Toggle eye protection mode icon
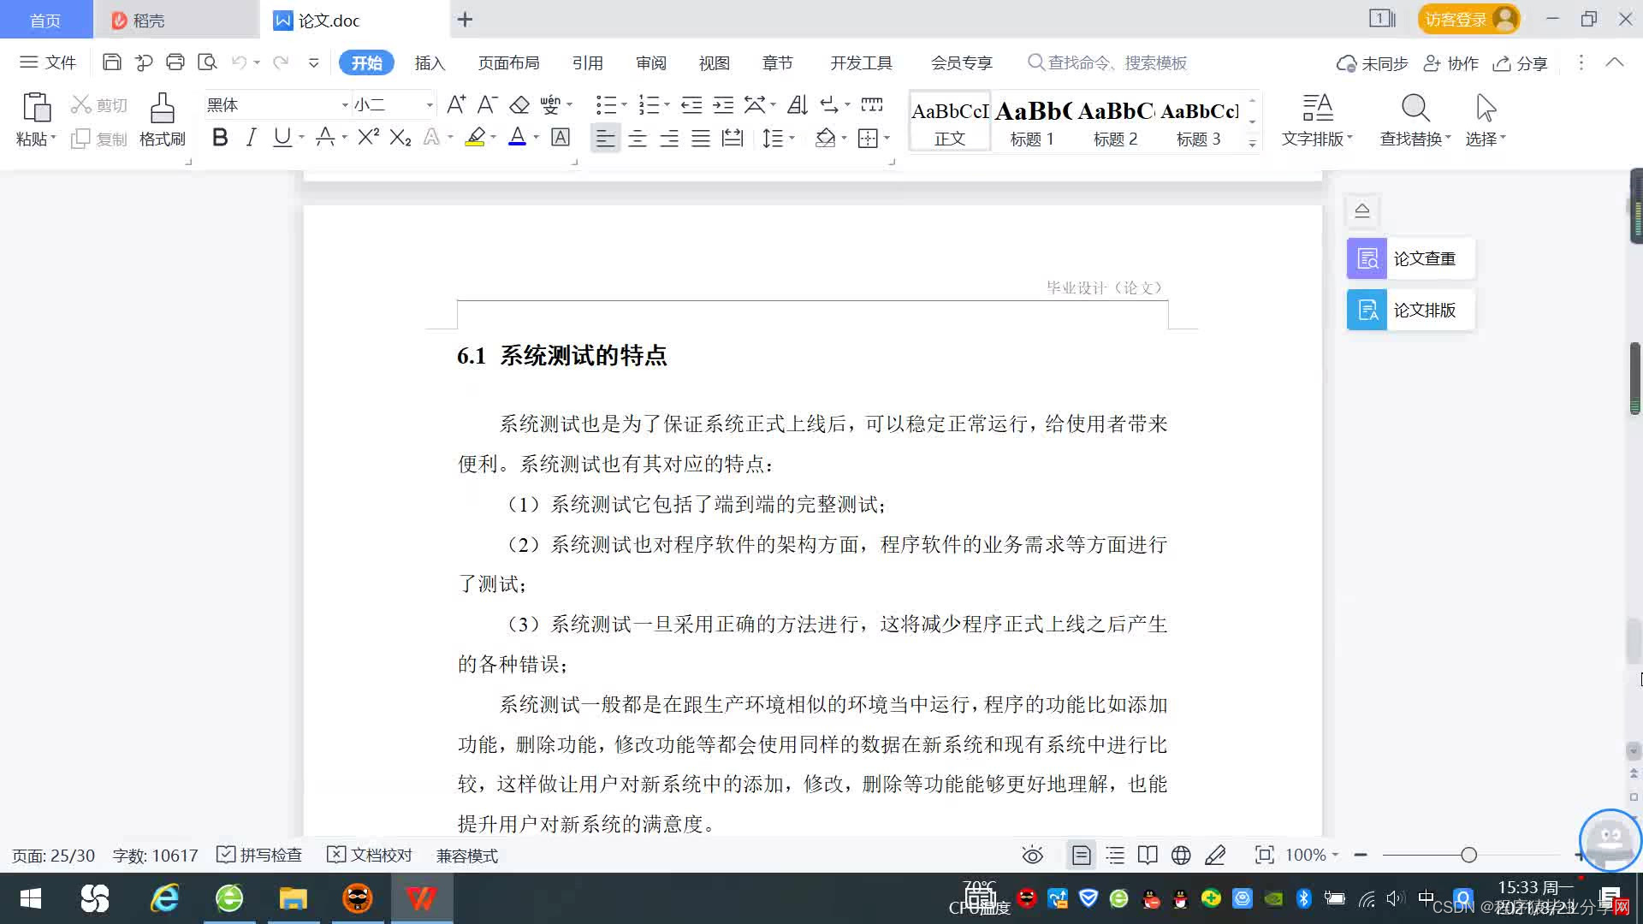Image resolution: width=1643 pixels, height=924 pixels. pos(1032,855)
